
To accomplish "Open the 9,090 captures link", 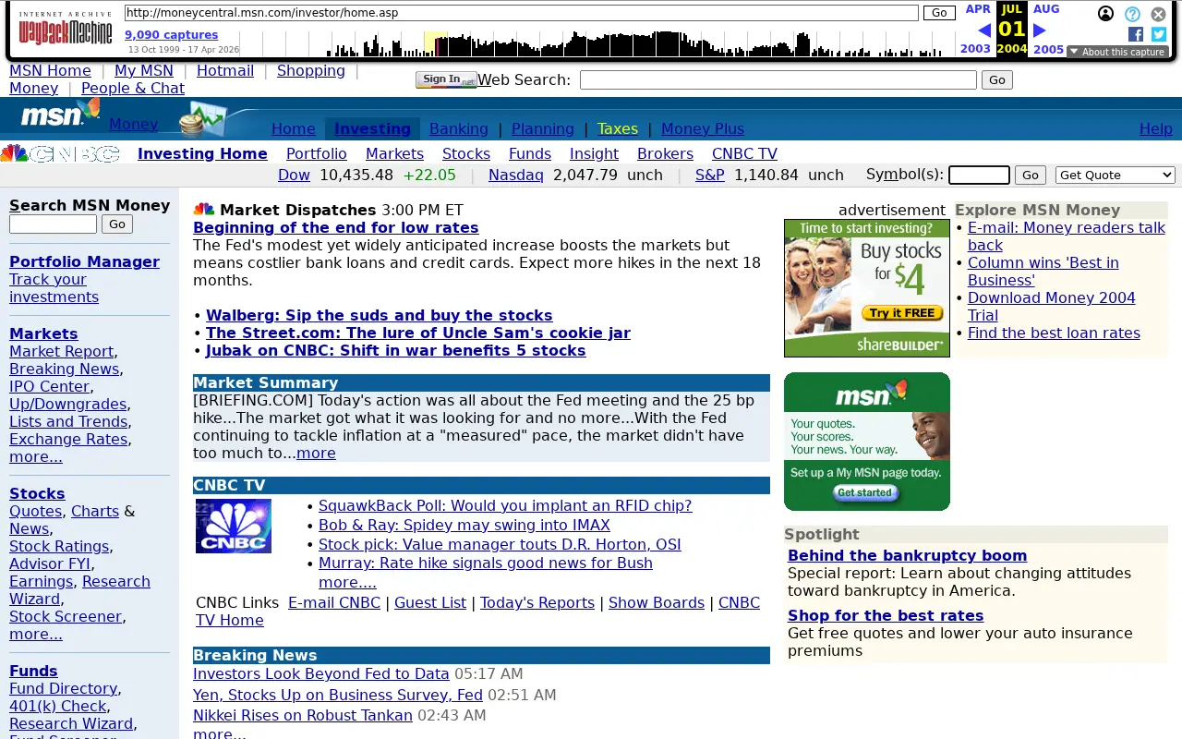I will pos(172,35).
